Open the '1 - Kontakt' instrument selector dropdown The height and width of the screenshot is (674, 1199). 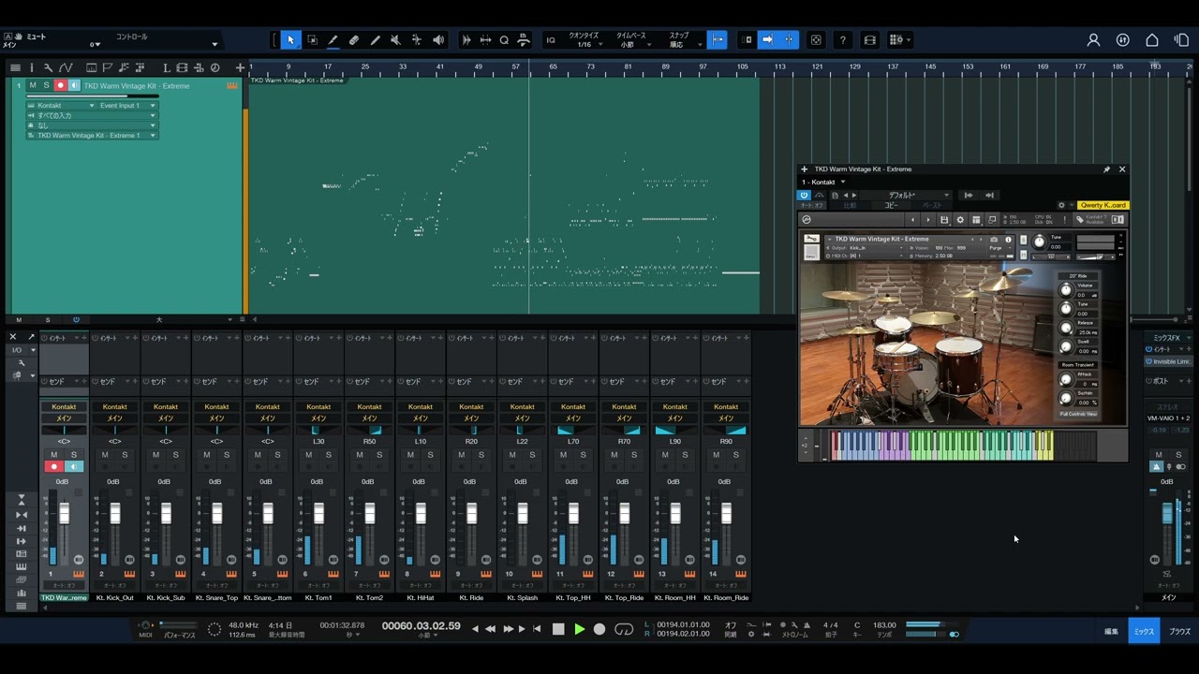tap(823, 182)
